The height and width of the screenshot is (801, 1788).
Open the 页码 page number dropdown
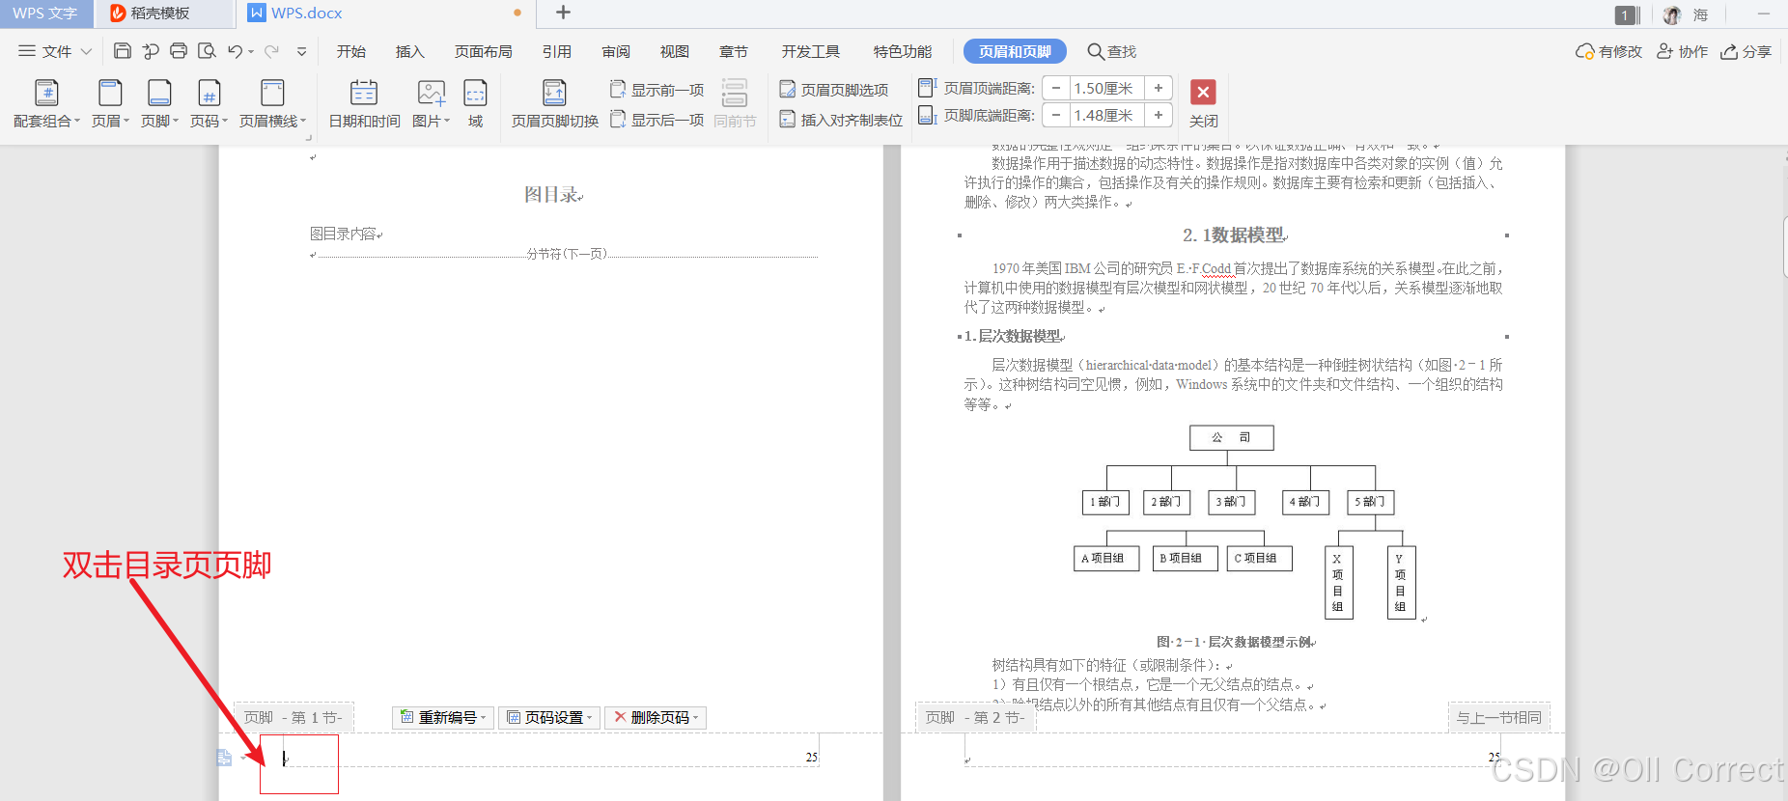click(x=209, y=104)
